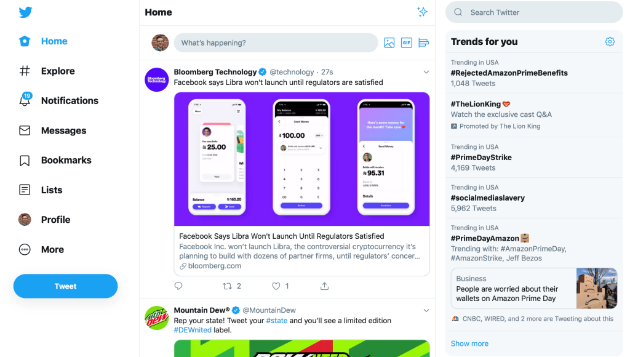The height and width of the screenshot is (357, 630).
Task: Expand the Mountain Dew tweet options chevron
Action: [x=426, y=310]
